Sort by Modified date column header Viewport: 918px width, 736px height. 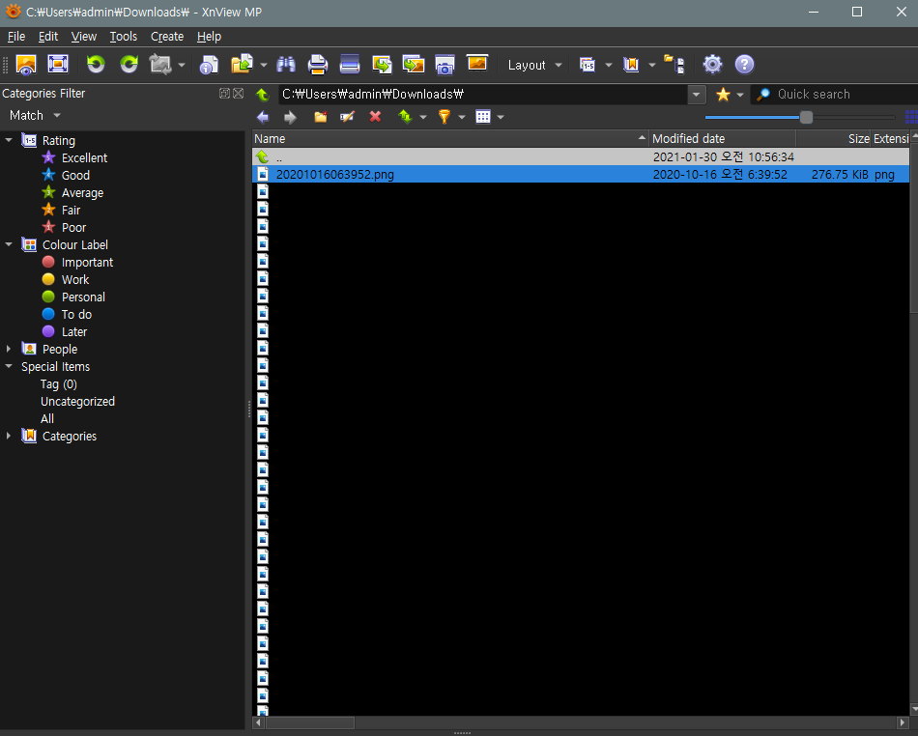(688, 139)
